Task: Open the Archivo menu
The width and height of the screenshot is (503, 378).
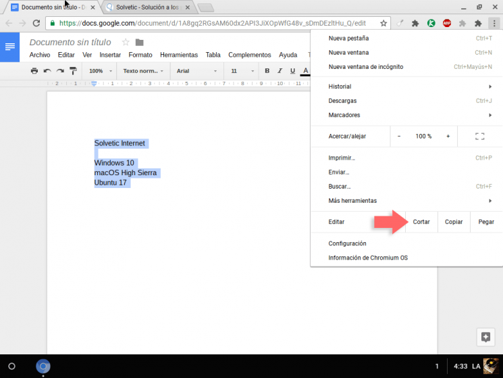Action: pyautogui.click(x=40, y=55)
